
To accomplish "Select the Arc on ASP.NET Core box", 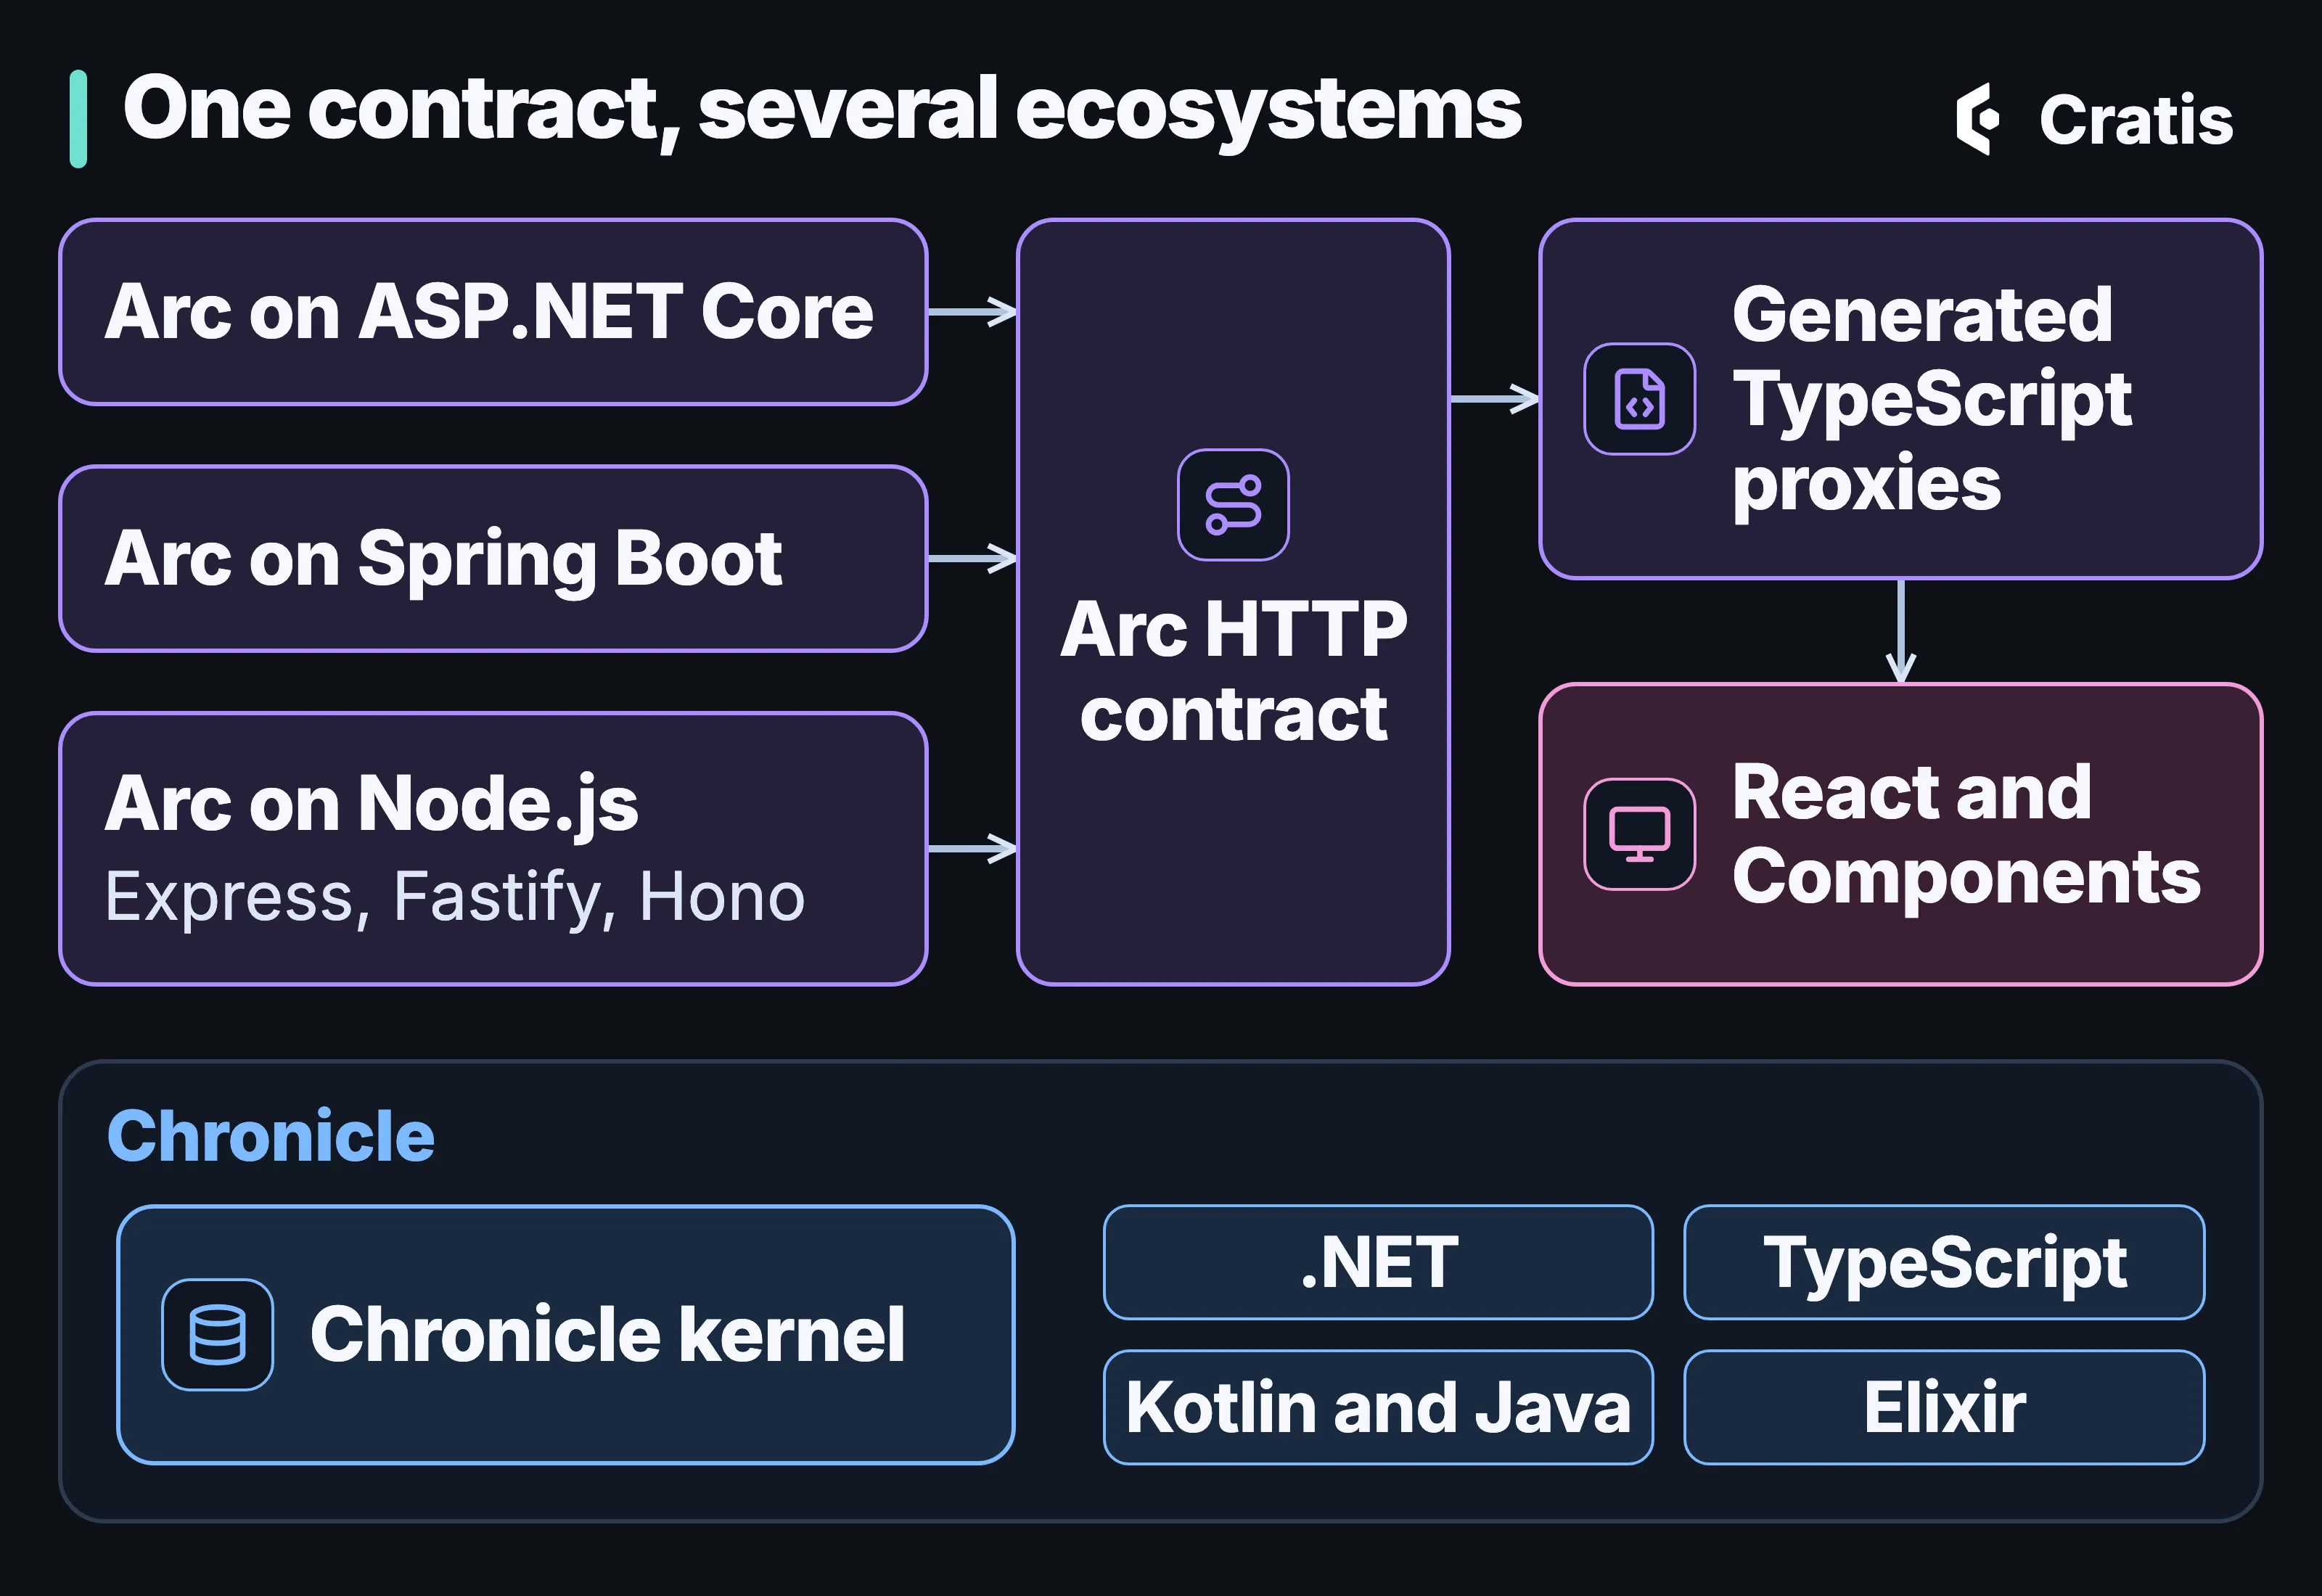I will point(493,312).
